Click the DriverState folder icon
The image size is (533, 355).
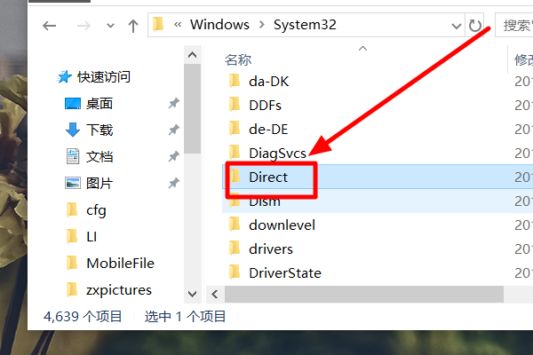(x=235, y=272)
